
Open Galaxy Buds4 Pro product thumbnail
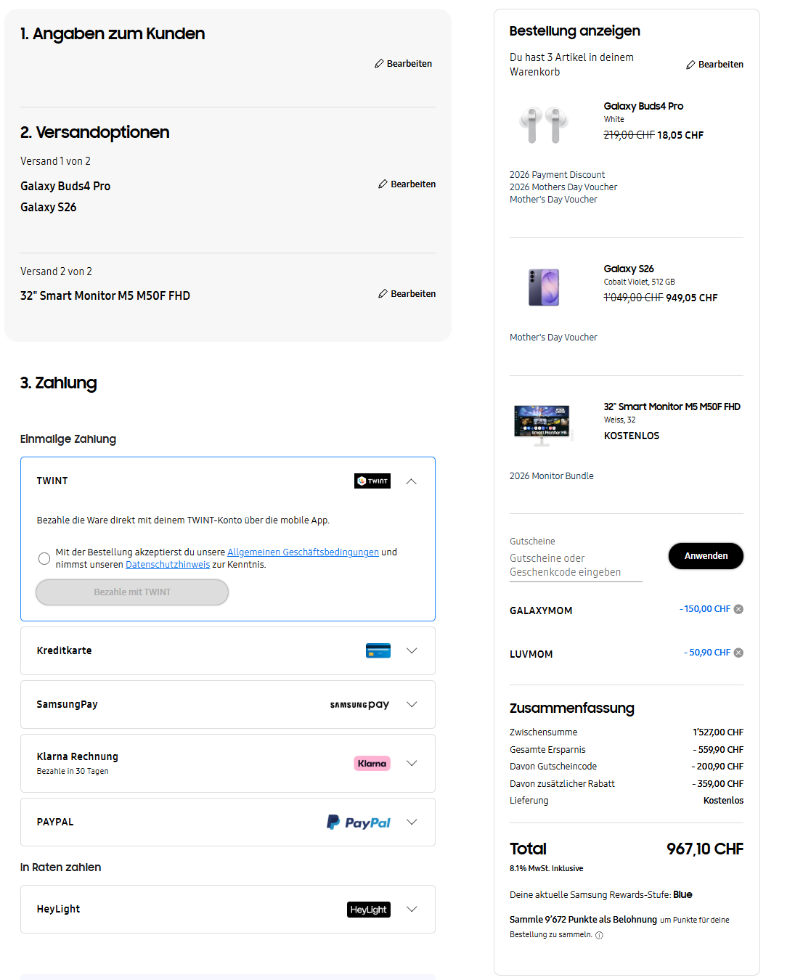click(x=544, y=124)
